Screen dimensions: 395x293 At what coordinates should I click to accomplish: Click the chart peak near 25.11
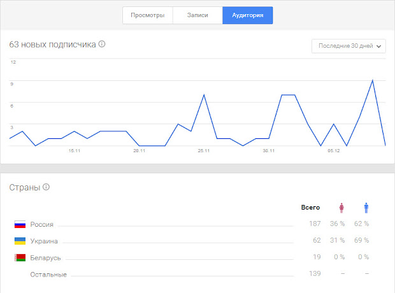pos(204,95)
